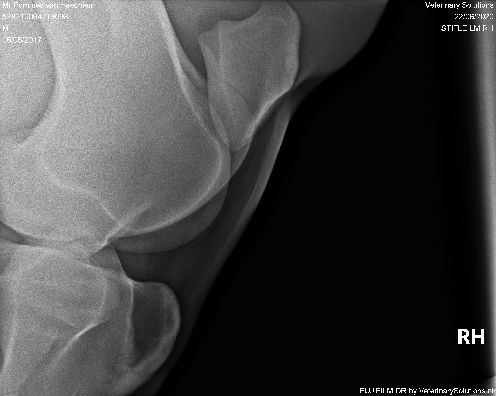Viewport: 496px width, 396px height.
Task: Click the large 'RH' side marker
Action: coord(471,337)
